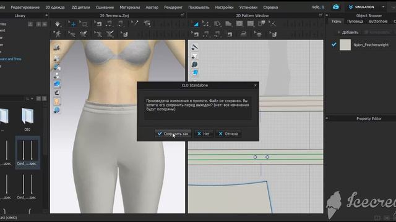Open the Настройки menu

click(x=224, y=7)
